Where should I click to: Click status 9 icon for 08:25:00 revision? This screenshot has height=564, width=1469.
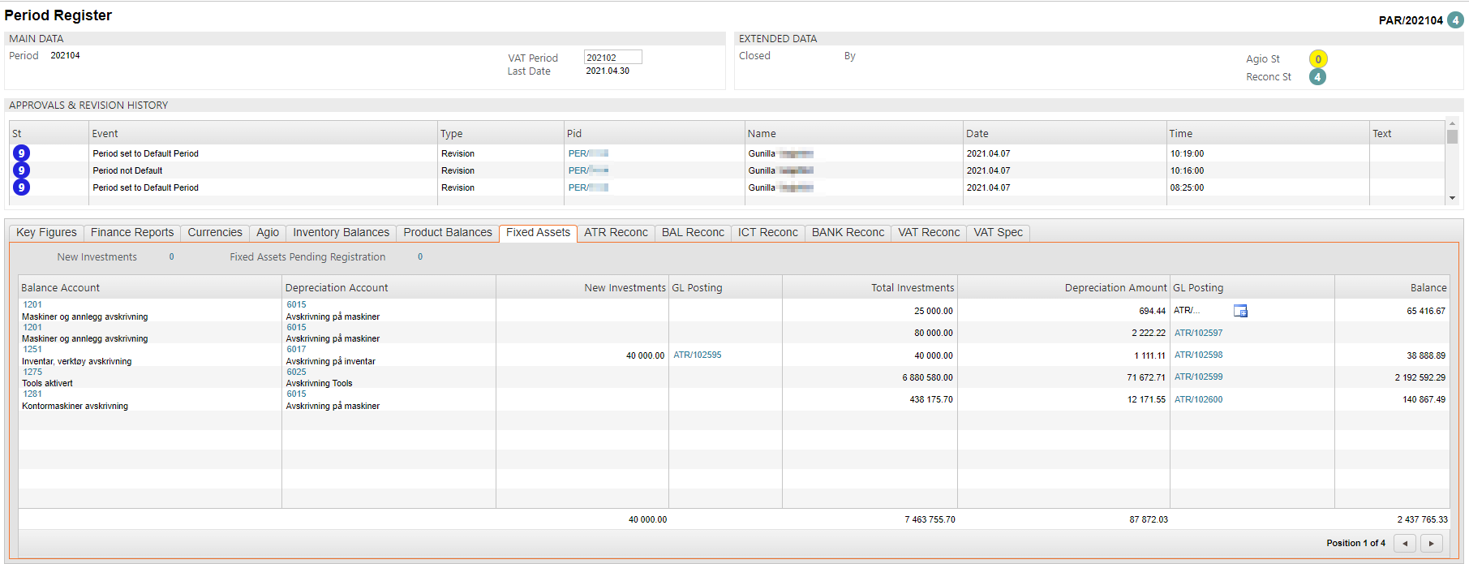click(22, 187)
